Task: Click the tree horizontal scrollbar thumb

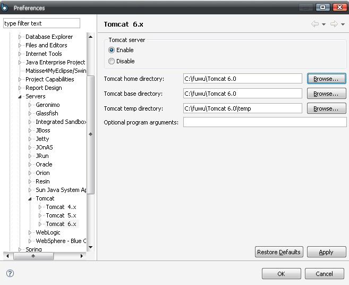Action: 33,256
